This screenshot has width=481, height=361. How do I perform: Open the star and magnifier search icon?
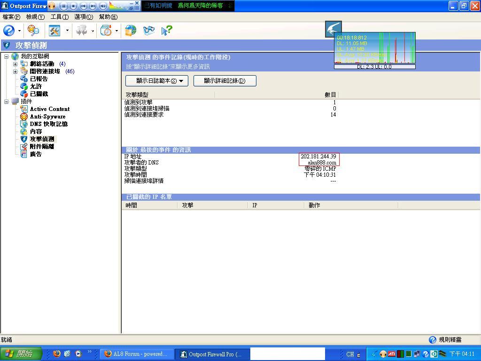[33, 31]
